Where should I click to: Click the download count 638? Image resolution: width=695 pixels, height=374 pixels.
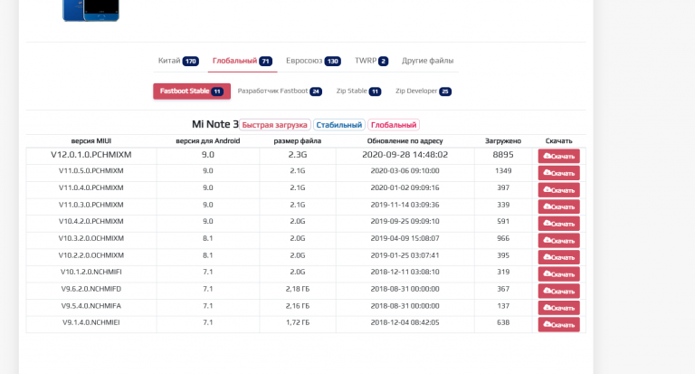click(503, 322)
